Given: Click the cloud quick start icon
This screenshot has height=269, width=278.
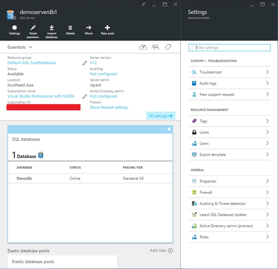Looking at the screenshot, I should (143, 47).
